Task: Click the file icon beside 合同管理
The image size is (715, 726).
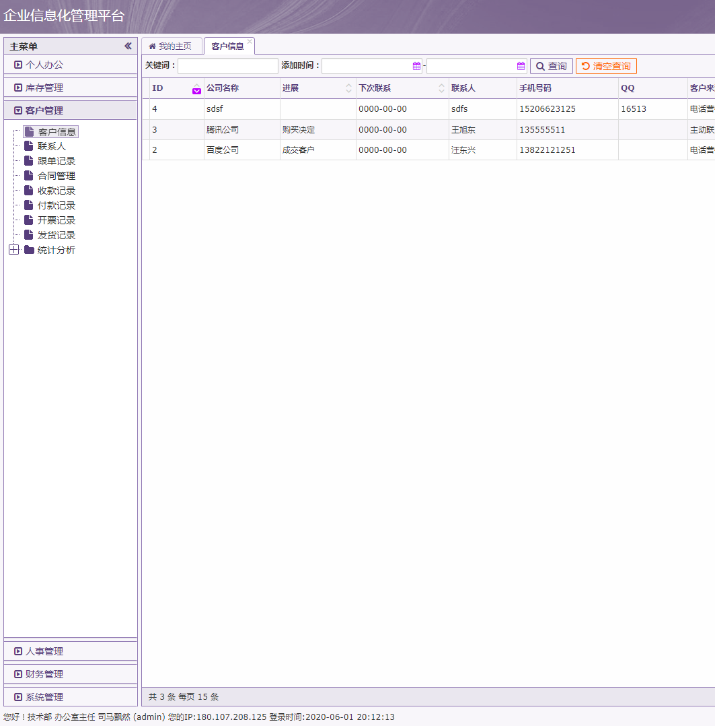Action: click(29, 176)
